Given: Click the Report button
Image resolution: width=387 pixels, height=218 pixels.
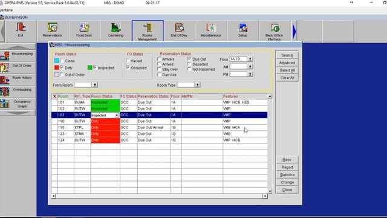Looking at the screenshot, I should (287, 167).
